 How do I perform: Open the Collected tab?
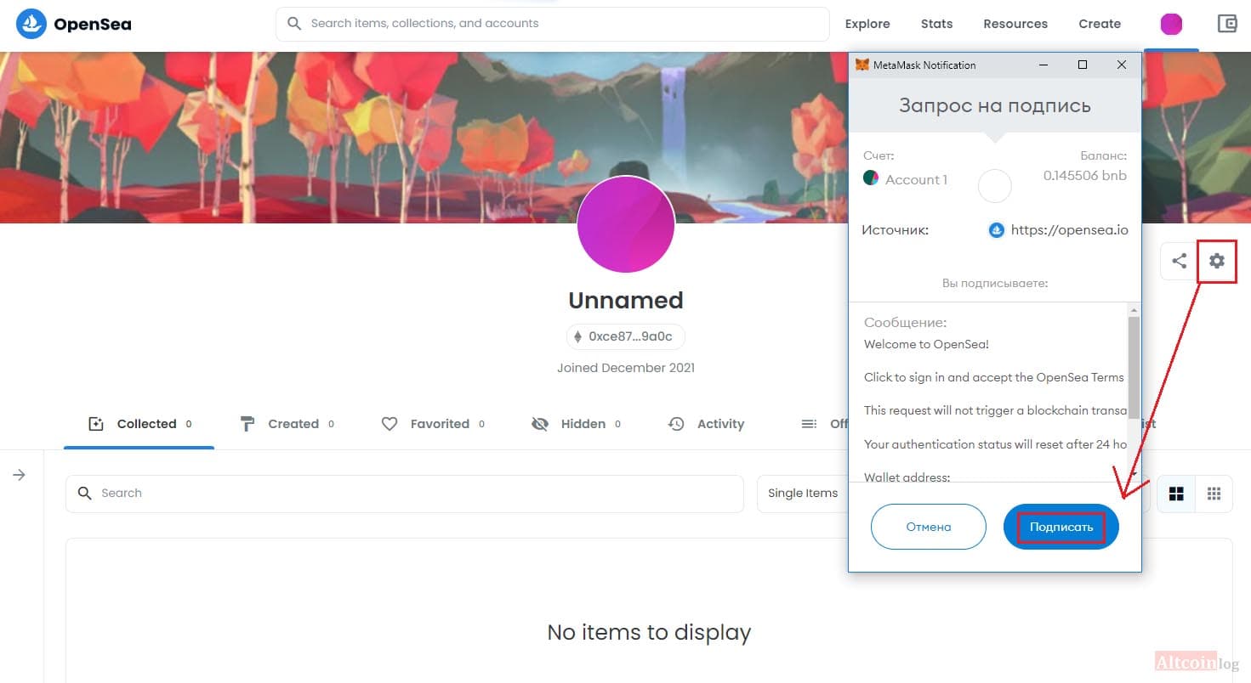tap(139, 424)
